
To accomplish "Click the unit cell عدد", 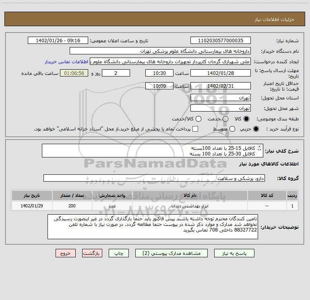I will [x=112, y=206].
